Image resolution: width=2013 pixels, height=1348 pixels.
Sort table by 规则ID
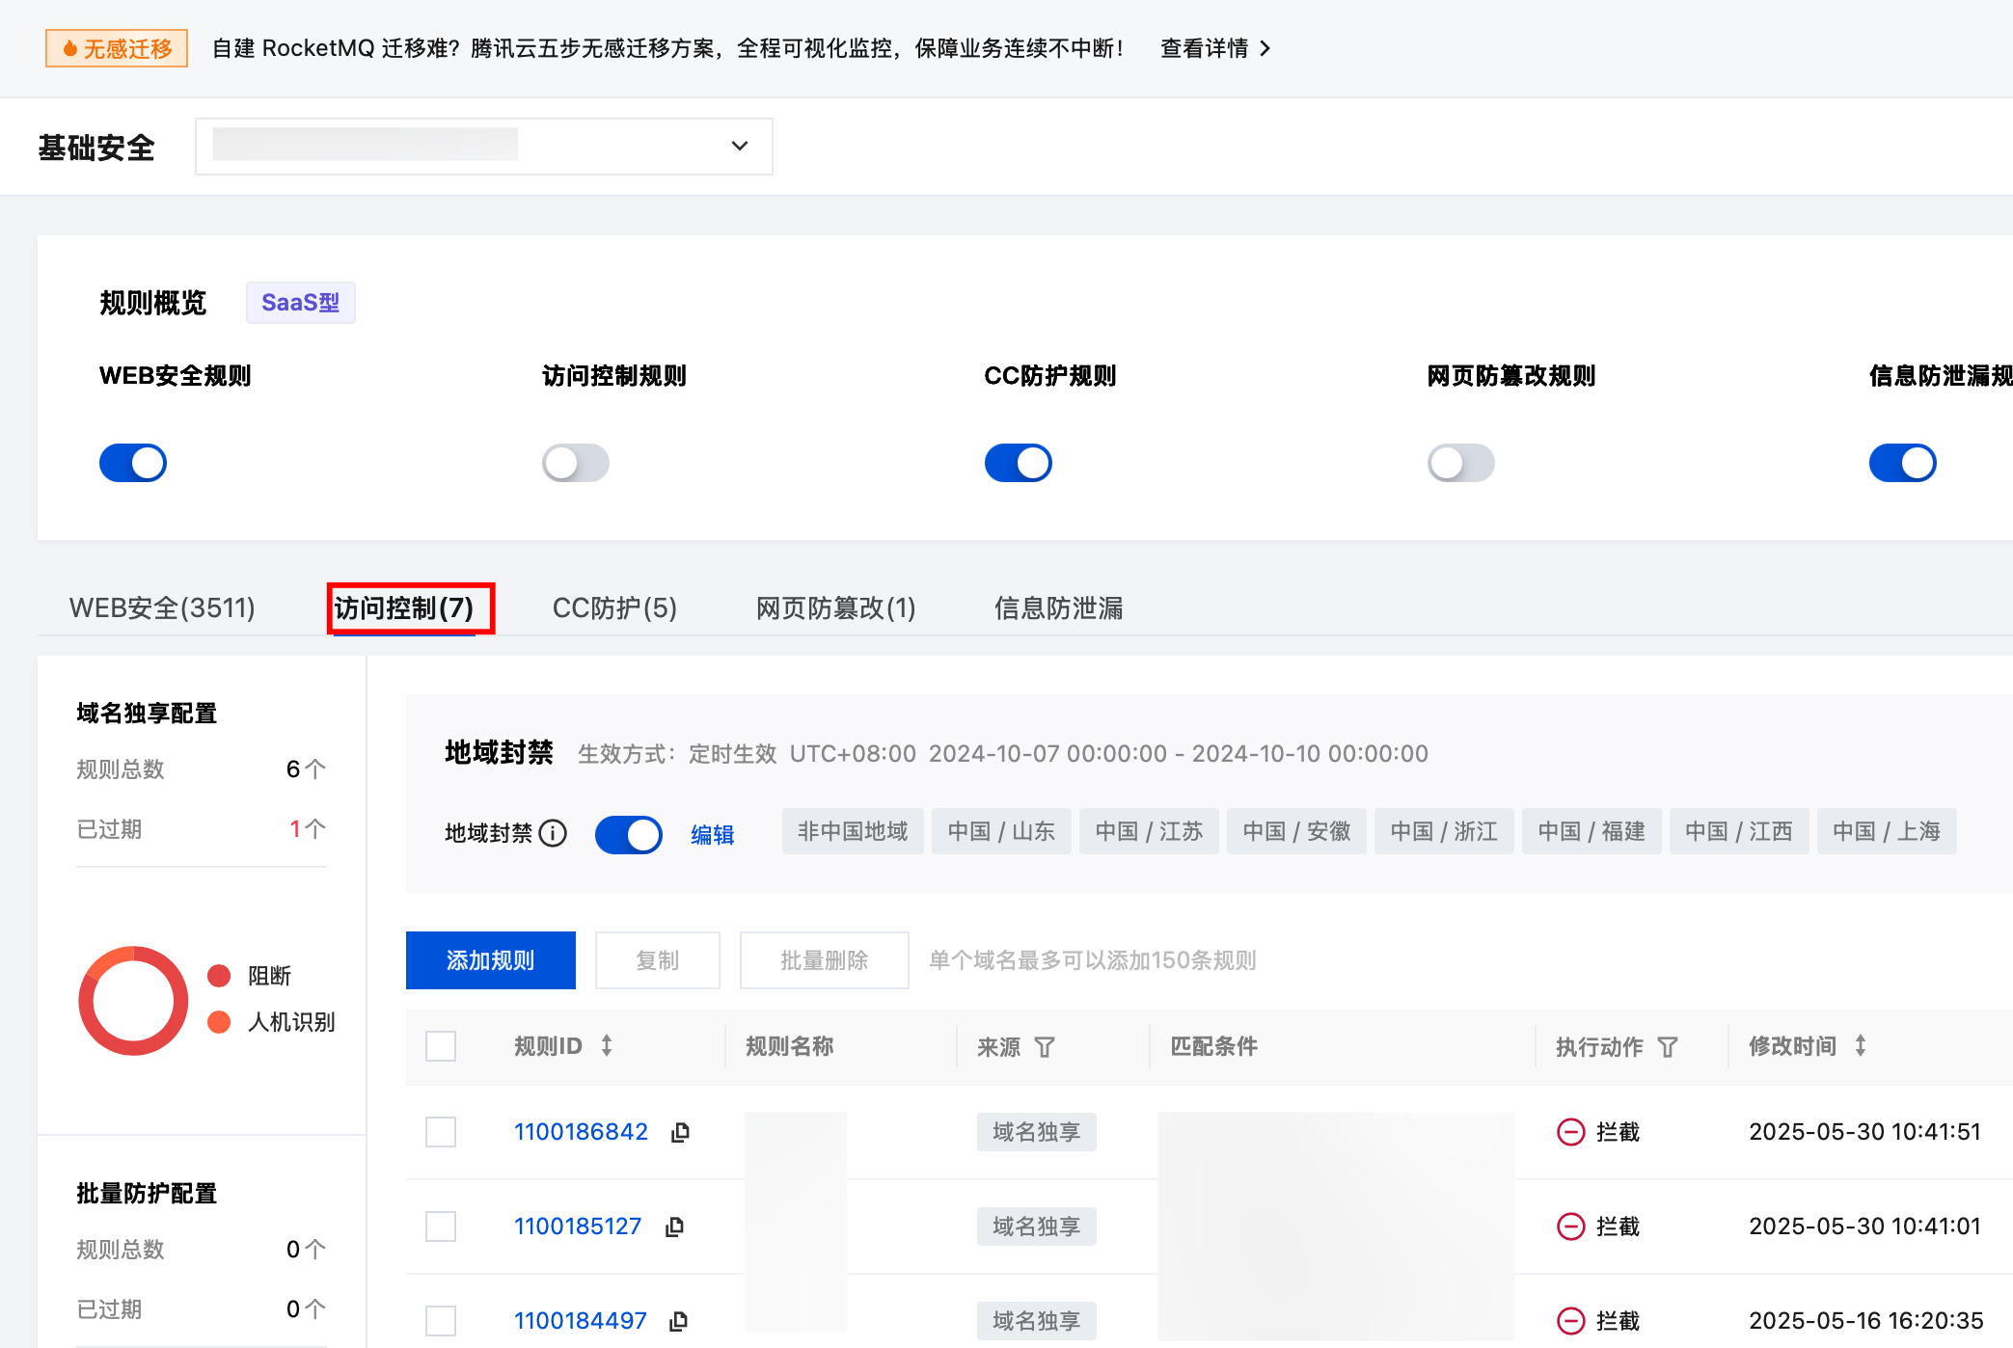607,1045
